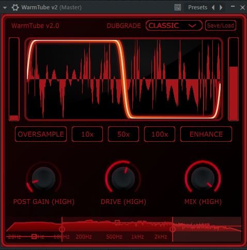Click the Save/Load button
The image size is (247, 250).
click(x=221, y=25)
